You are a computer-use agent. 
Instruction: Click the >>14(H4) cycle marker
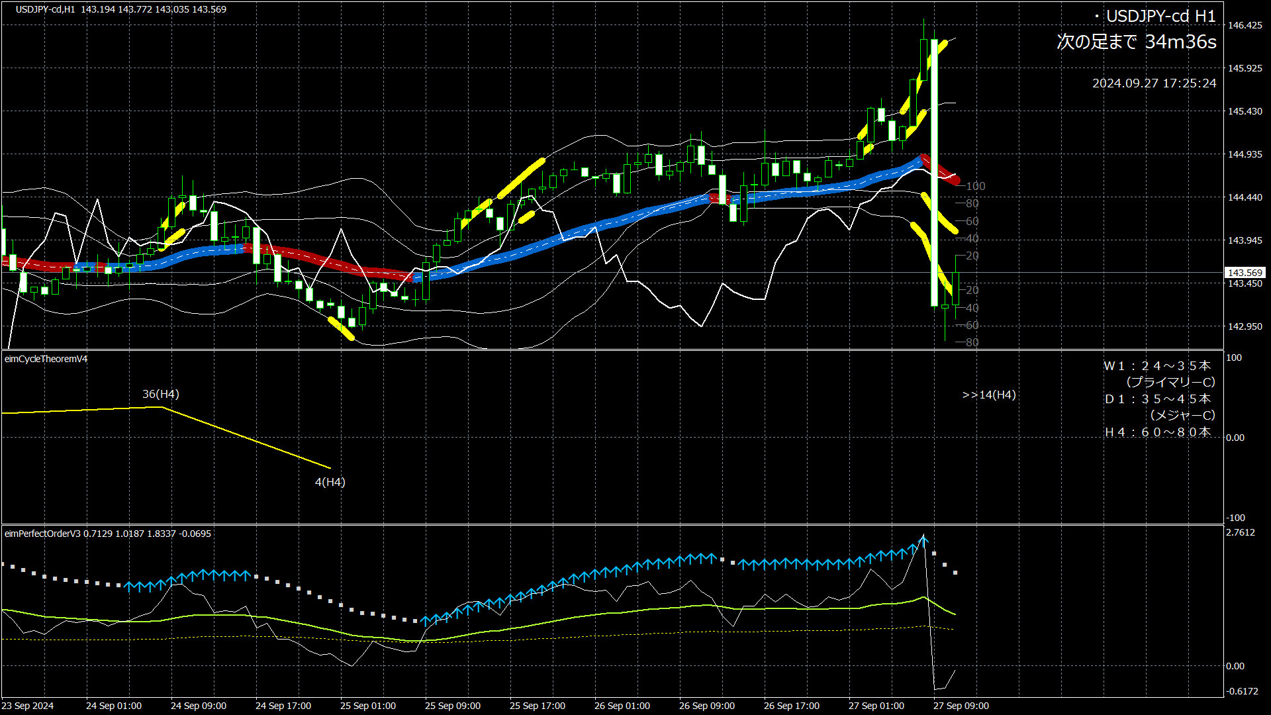pyautogui.click(x=988, y=395)
